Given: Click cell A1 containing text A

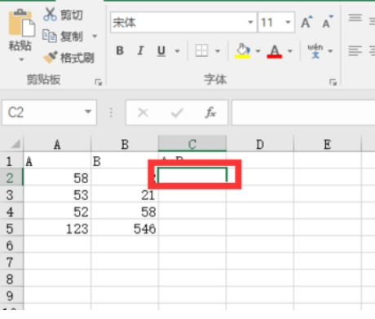Looking at the screenshot, I should 57,161.
